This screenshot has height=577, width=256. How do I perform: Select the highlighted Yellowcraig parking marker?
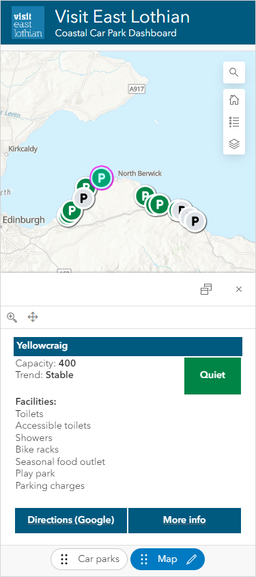pos(101,178)
